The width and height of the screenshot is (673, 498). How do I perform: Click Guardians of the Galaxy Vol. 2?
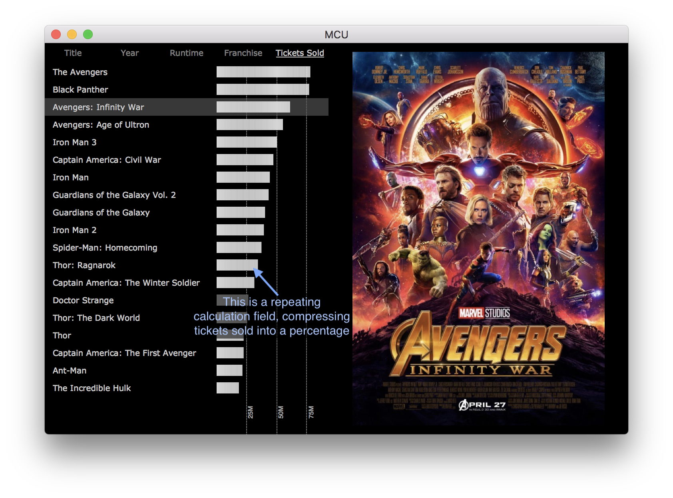click(114, 195)
